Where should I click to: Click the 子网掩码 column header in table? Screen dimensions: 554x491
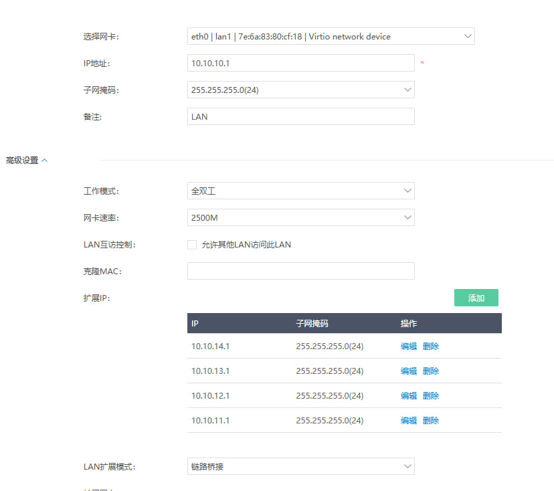[x=312, y=324]
